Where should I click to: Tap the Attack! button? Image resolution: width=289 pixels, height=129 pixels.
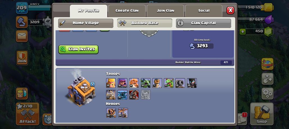point(28,114)
